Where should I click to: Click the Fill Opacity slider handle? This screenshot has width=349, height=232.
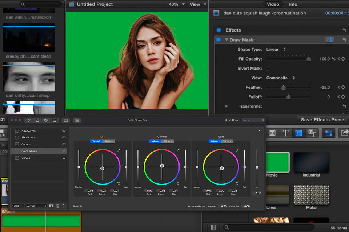pos(309,59)
